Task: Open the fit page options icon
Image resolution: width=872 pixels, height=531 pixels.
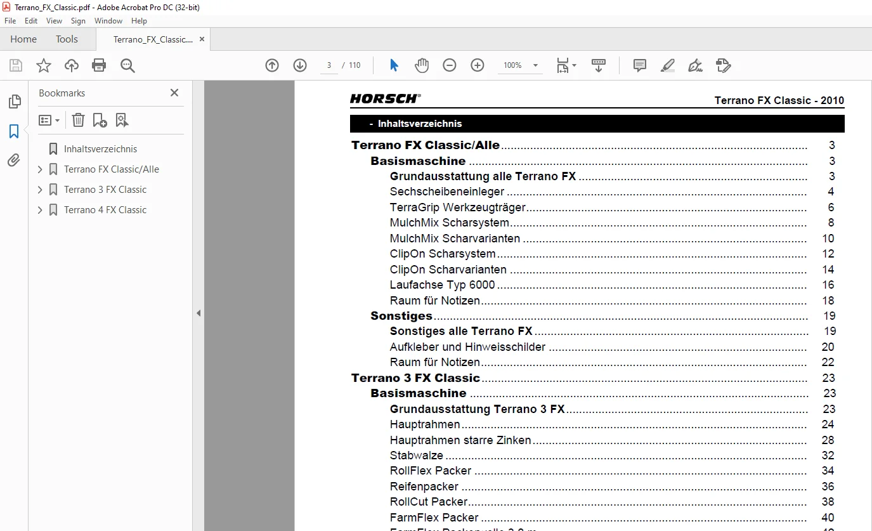Action: (566, 65)
